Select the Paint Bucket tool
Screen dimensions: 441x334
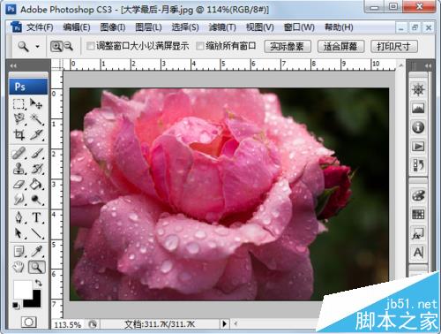[36, 185]
